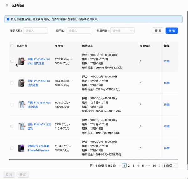Click the 买断价 column header

pyautogui.click(x=59, y=46)
